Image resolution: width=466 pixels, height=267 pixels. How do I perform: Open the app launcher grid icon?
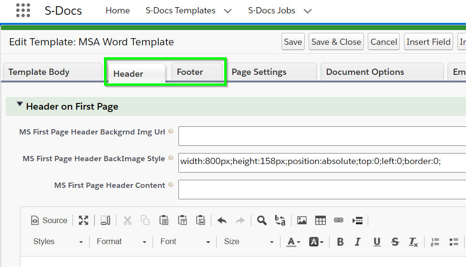pyautogui.click(x=23, y=10)
